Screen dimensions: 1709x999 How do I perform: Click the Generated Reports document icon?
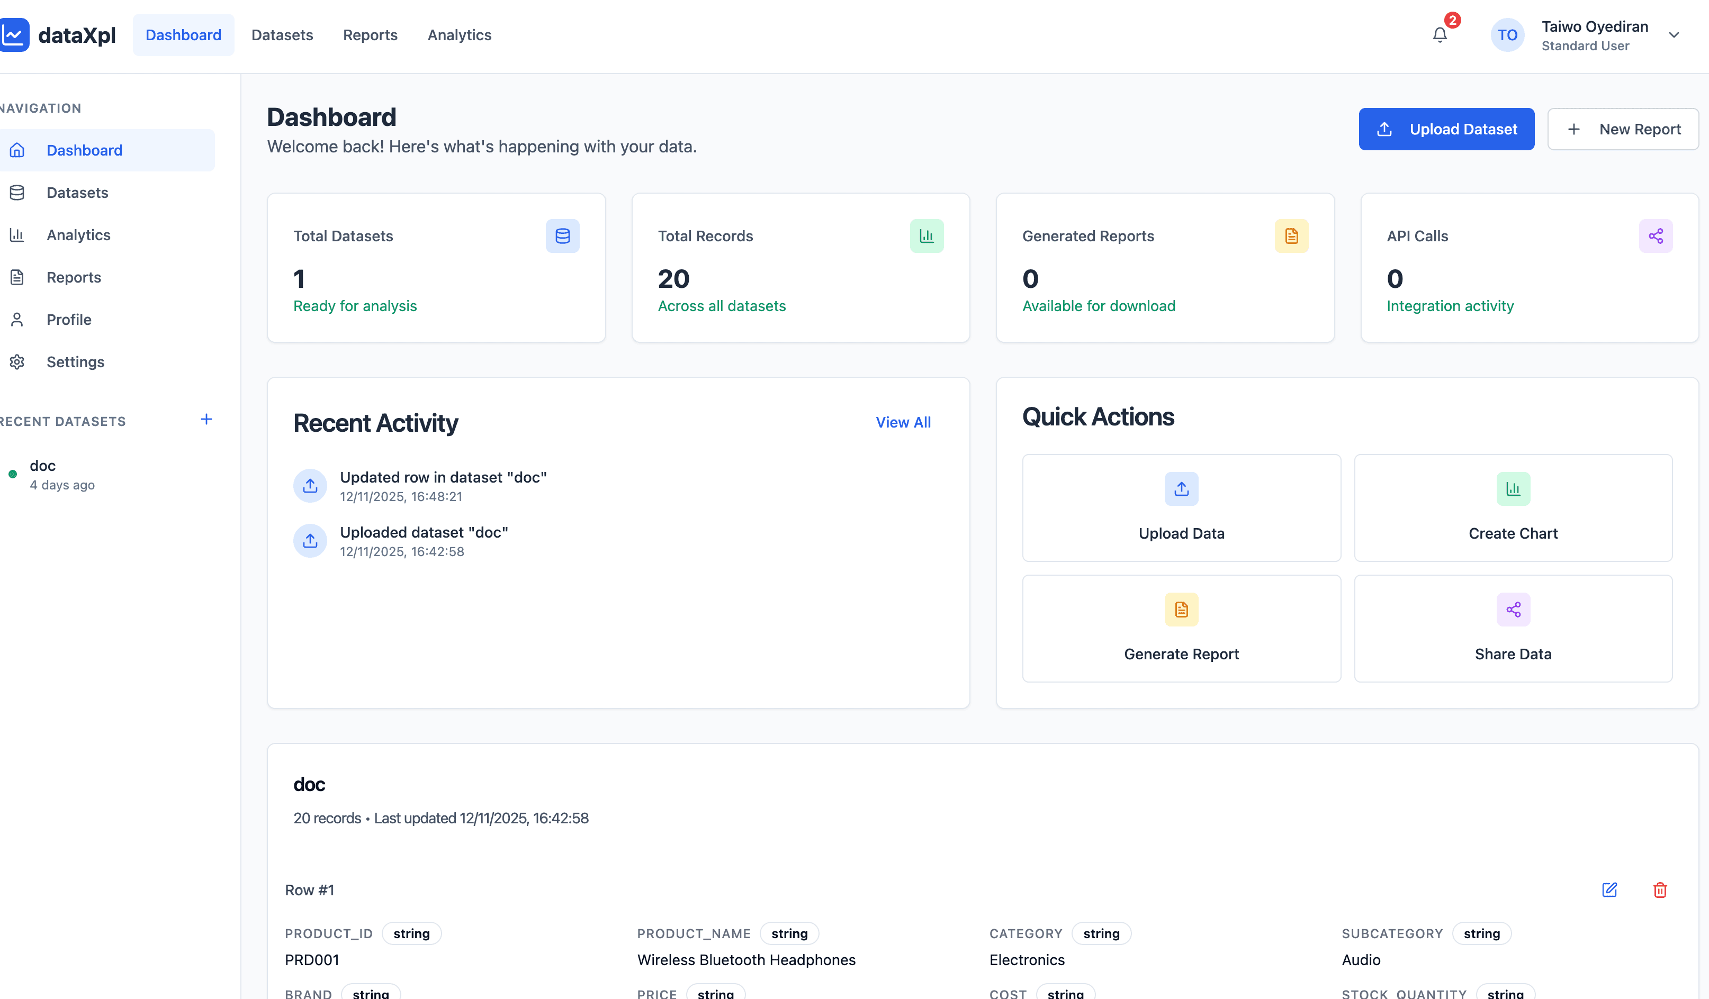(x=1291, y=236)
